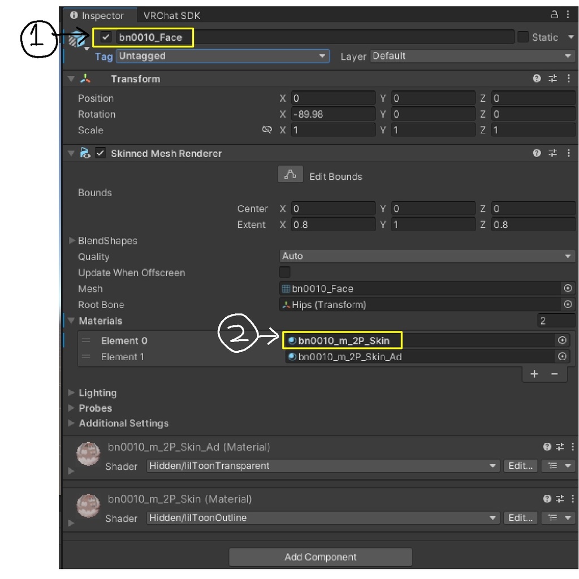Image resolution: width=579 pixels, height=579 pixels.
Task: Open the lilToonOutline shader dropdown
Action: pyautogui.click(x=323, y=518)
